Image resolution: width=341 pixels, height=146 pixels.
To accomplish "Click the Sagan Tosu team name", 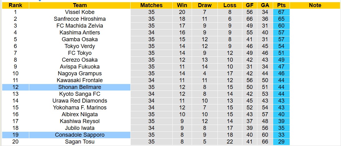I will click(x=80, y=142).
